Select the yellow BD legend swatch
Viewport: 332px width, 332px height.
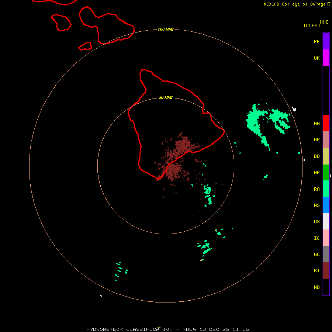(x=326, y=156)
